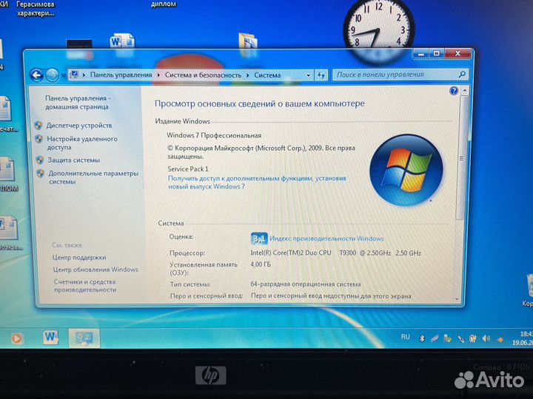Viewport: 533px width, 399px height.
Task: Select the folder desktop icon at top
Action: point(247,44)
